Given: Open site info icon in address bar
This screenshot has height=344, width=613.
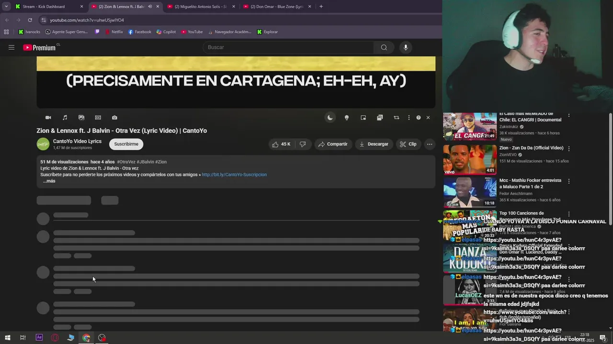Looking at the screenshot, I should click(x=44, y=20).
